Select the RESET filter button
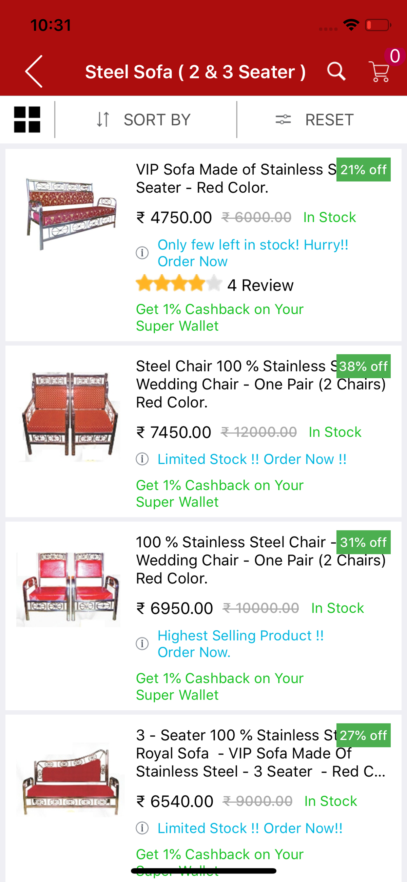407x882 pixels. [329, 119]
